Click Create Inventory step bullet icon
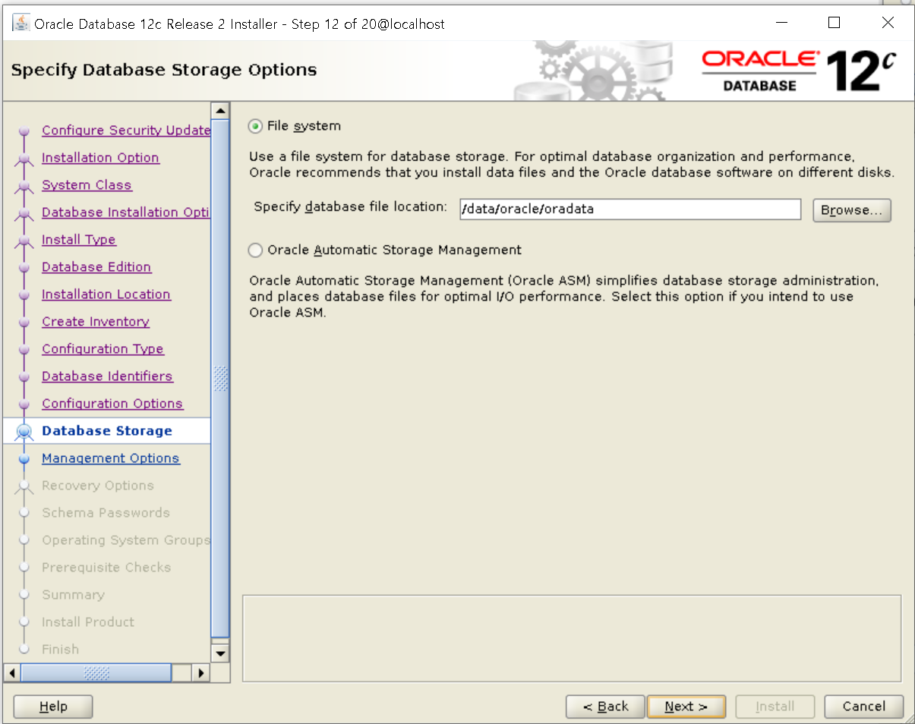Screen dimensions: 915x724 coord(24,322)
